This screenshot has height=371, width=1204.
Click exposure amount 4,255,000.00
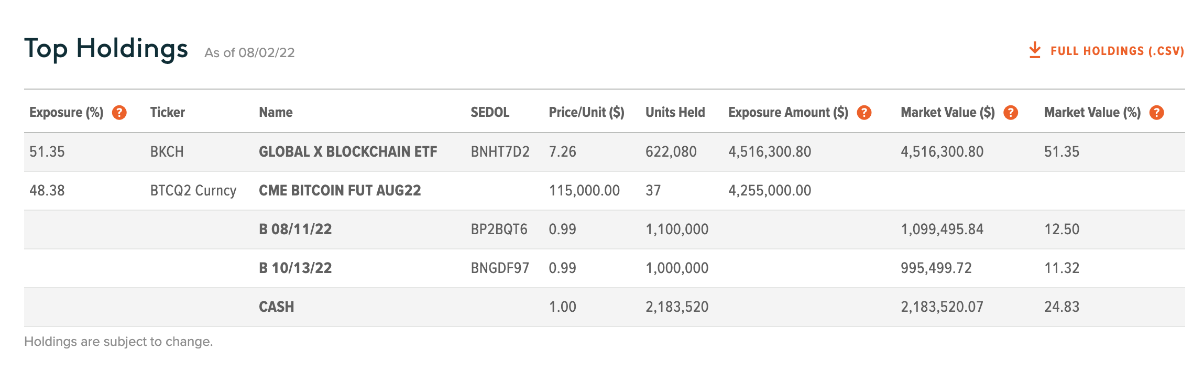click(770, 191)
